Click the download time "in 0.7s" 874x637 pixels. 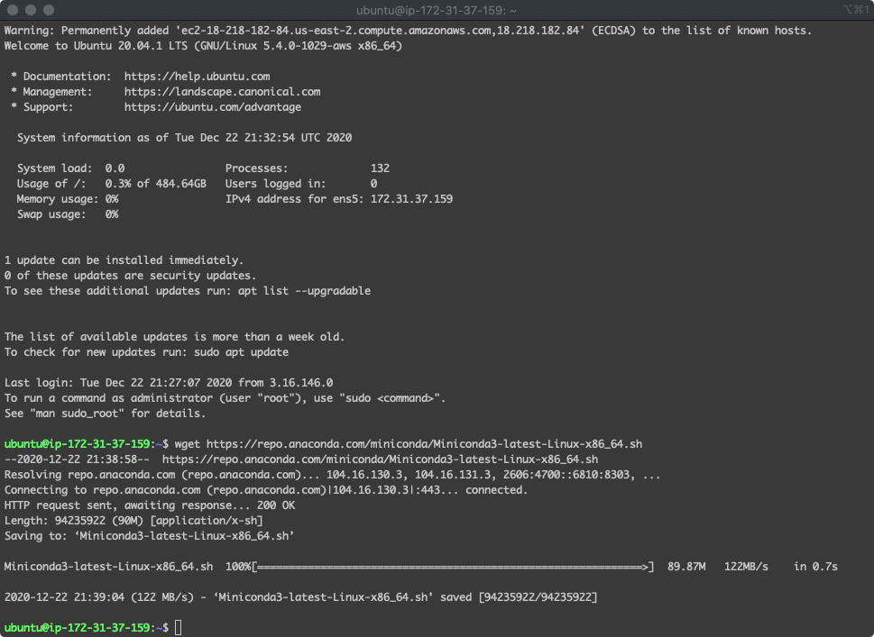click(x=815, y=567)
